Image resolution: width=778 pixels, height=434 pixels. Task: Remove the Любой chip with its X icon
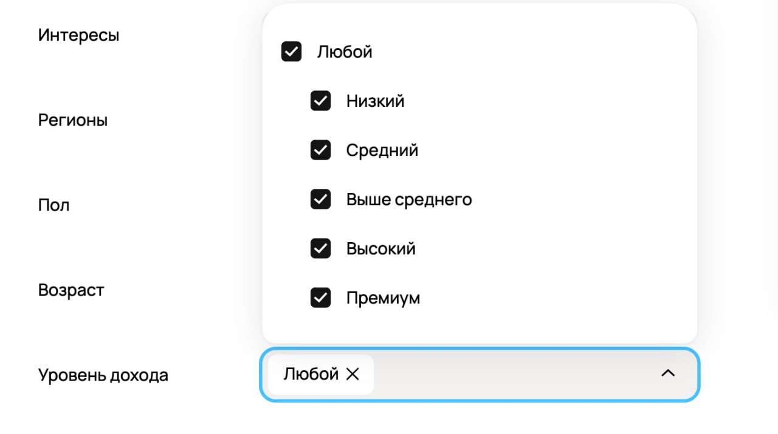(x=353, y=375)
